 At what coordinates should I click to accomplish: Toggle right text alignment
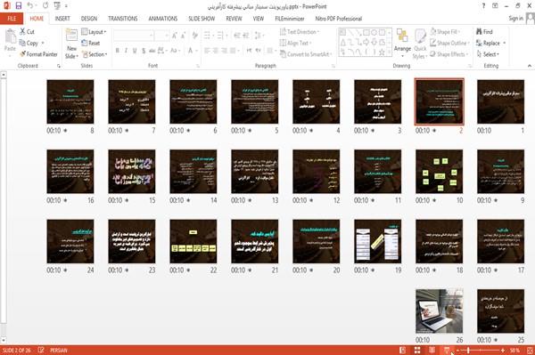coord(224,51)
